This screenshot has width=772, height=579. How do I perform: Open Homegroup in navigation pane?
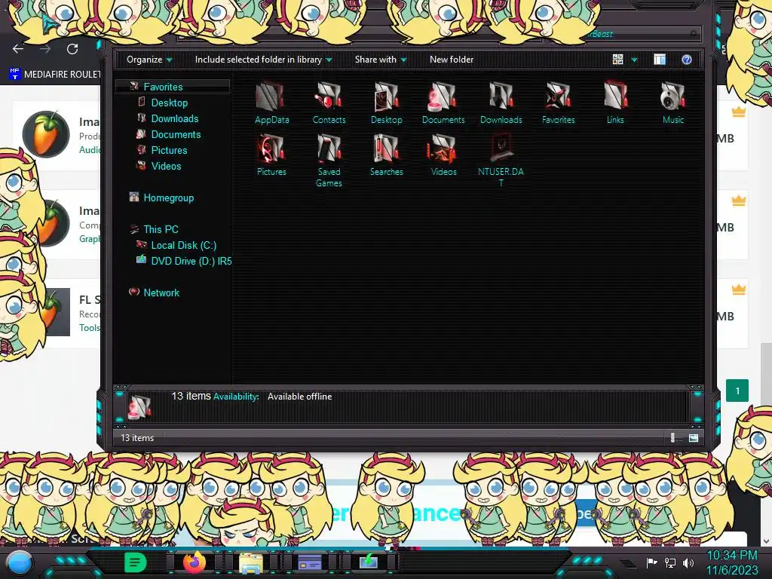pyautogui.click(x=168, y=198)
